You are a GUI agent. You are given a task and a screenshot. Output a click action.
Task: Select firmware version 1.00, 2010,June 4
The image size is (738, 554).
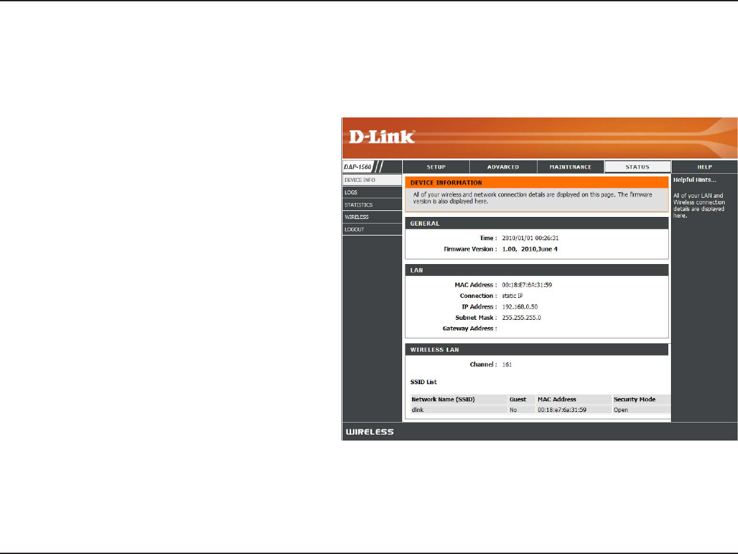[x=530, y=249]
